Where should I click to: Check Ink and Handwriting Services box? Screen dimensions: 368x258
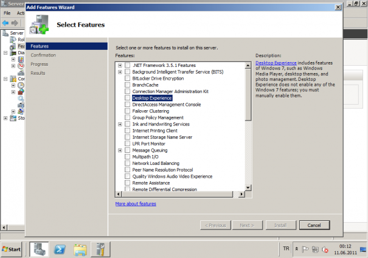[128, 124]
